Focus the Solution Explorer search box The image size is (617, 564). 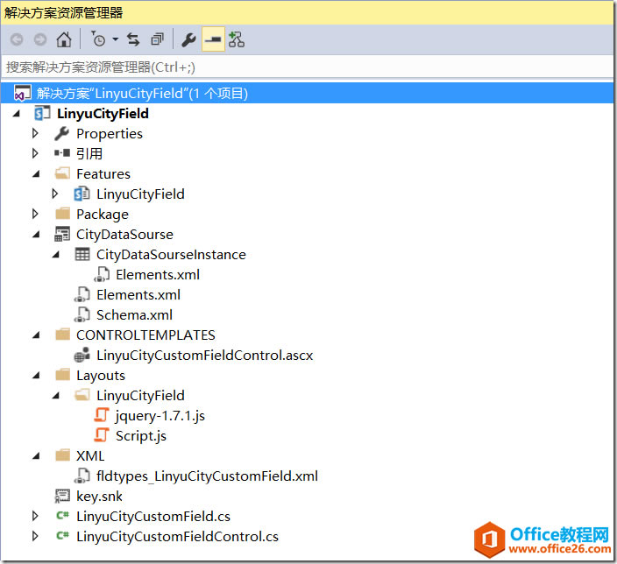click(307, 67)
